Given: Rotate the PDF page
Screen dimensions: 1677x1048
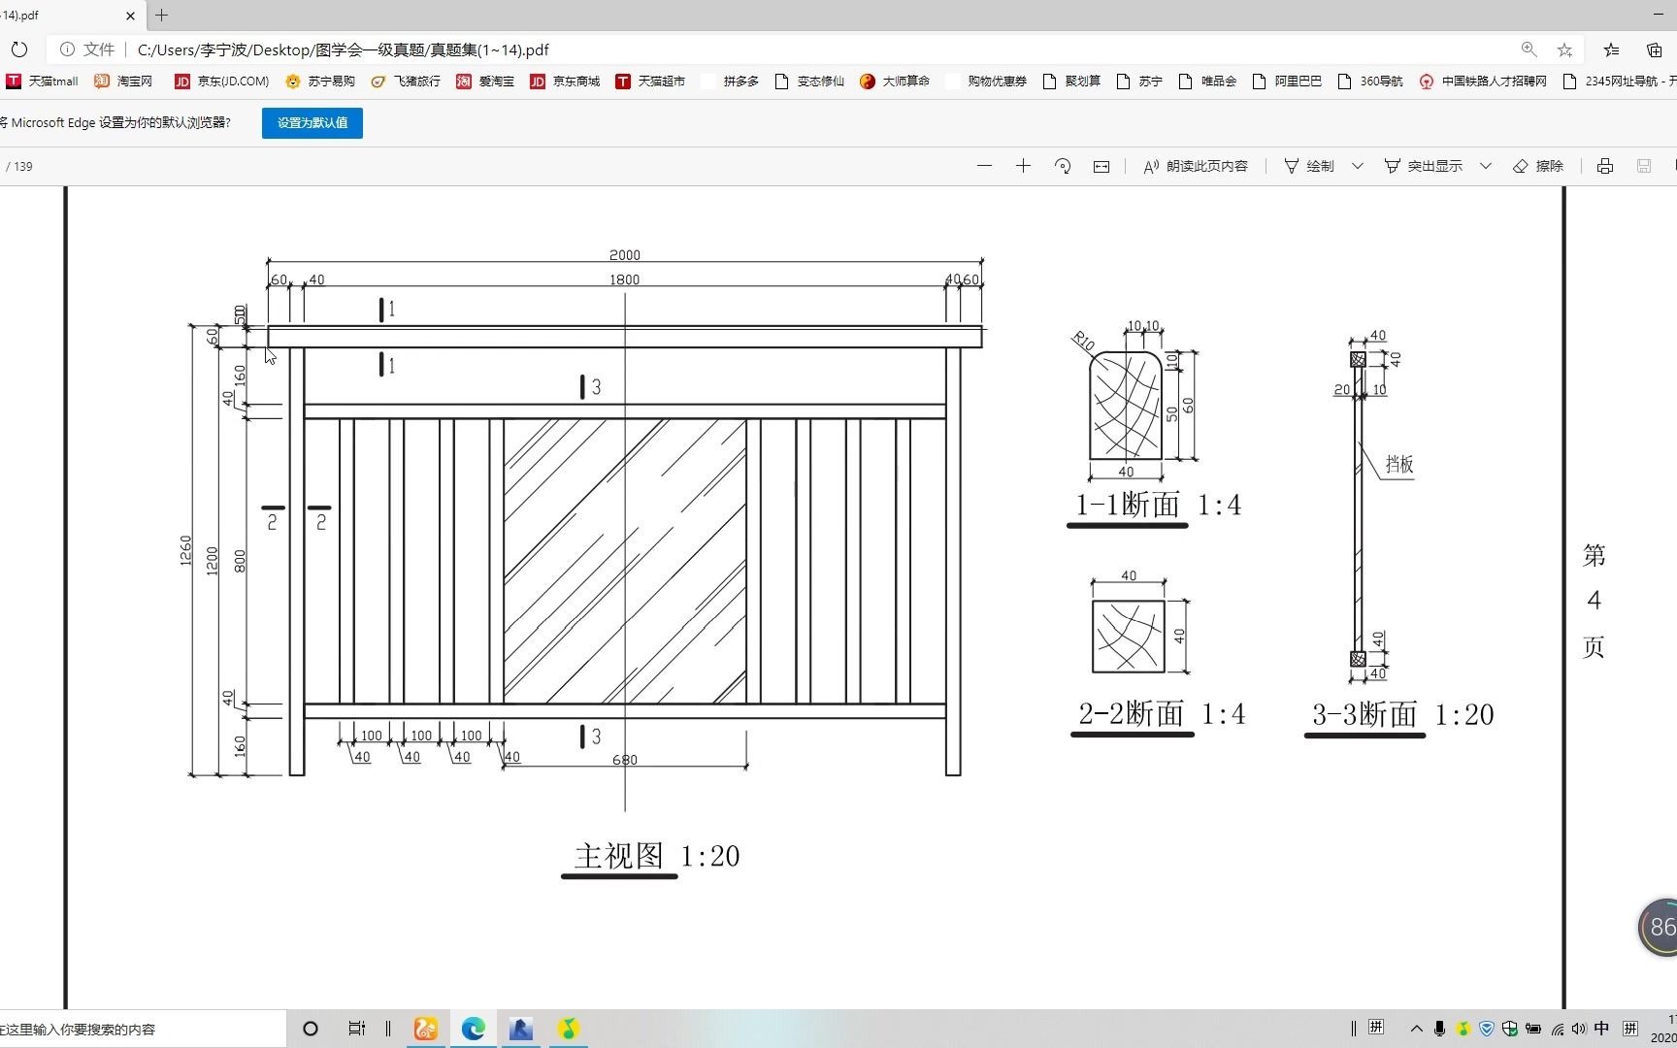Looking at the screenshot, I should 1063,166.
